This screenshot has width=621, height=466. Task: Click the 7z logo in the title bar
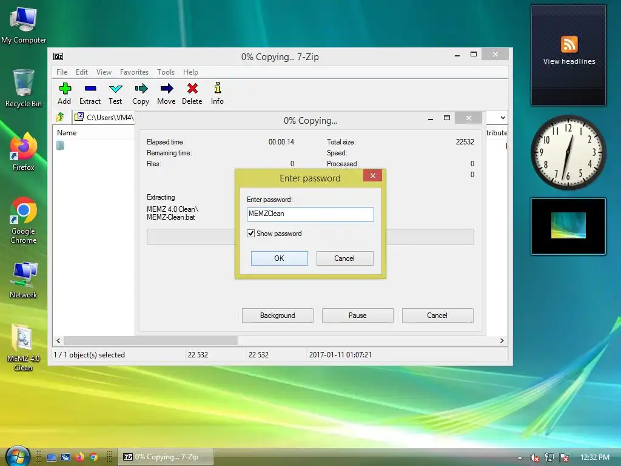pyautogui.click(x=58, y=56)
